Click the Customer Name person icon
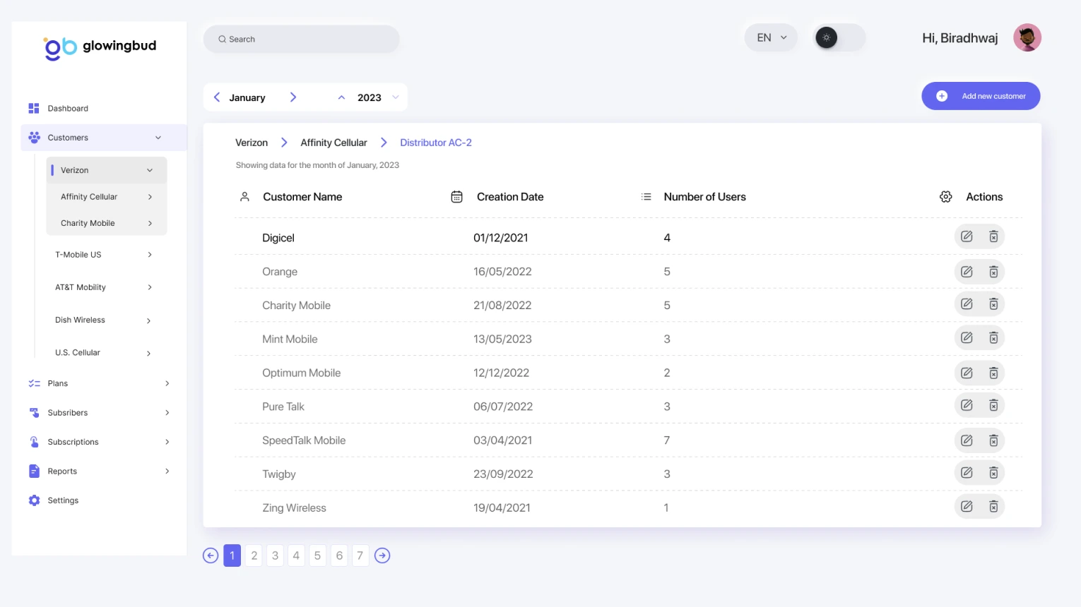 tap(244, 197)
